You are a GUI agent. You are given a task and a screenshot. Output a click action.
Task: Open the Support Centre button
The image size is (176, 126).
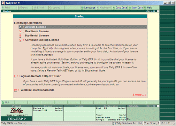coord(136,8)
